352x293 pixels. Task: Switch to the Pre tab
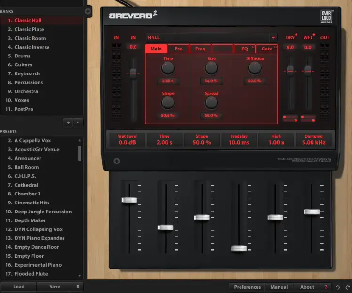pos(178,49)
